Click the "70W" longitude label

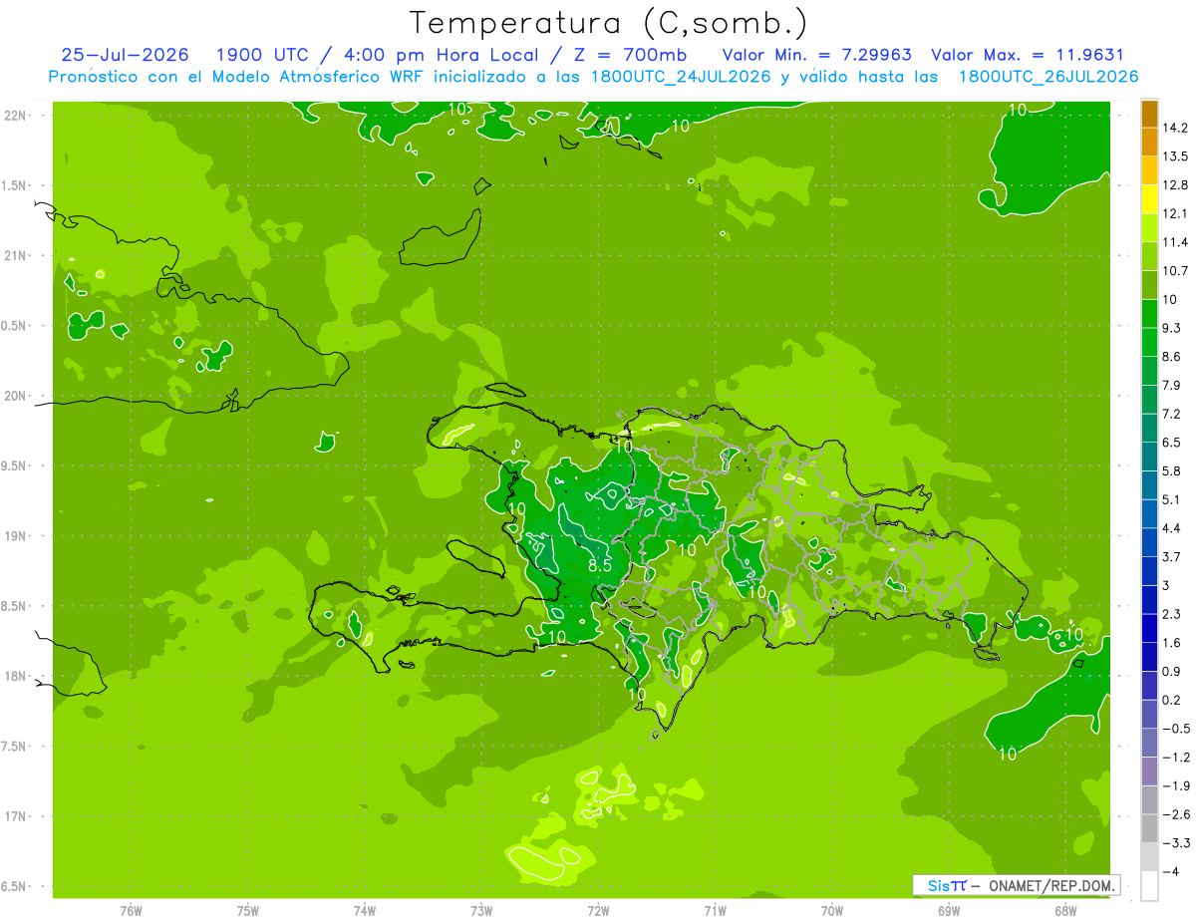tap(832, 910)
